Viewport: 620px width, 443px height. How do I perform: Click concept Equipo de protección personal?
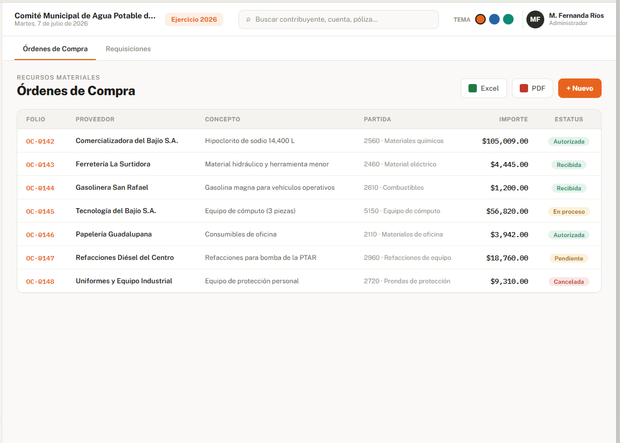tap(252, 280)
